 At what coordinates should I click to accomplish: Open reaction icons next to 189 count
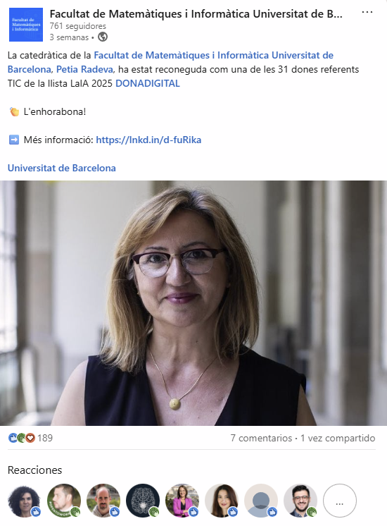click(x=21, y=438)
